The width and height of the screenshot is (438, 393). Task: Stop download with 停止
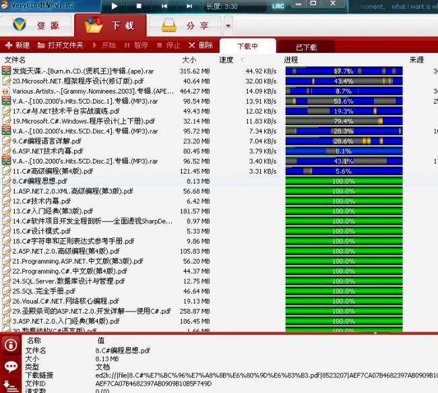pyautogui.click(x=168, y=45)
